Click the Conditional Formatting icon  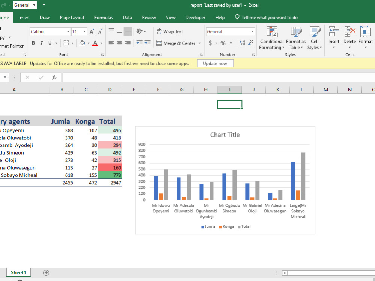[x=271, y=32]
